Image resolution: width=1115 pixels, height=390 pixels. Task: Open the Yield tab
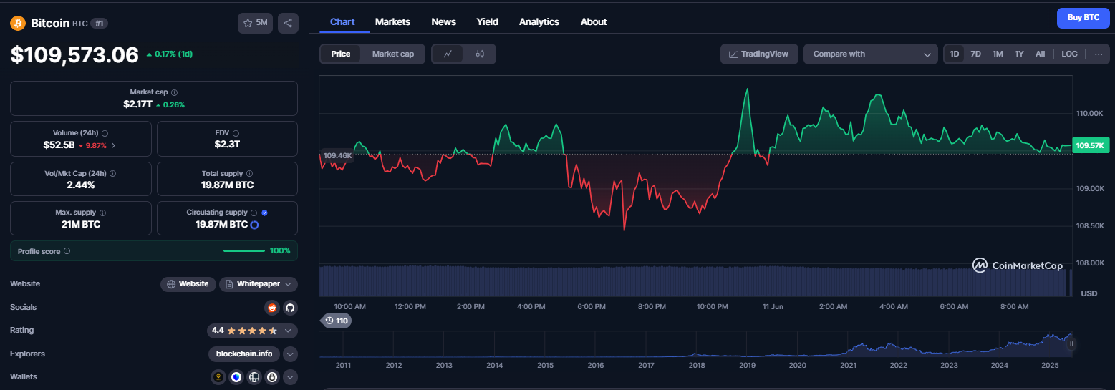(x=488, y=21)
